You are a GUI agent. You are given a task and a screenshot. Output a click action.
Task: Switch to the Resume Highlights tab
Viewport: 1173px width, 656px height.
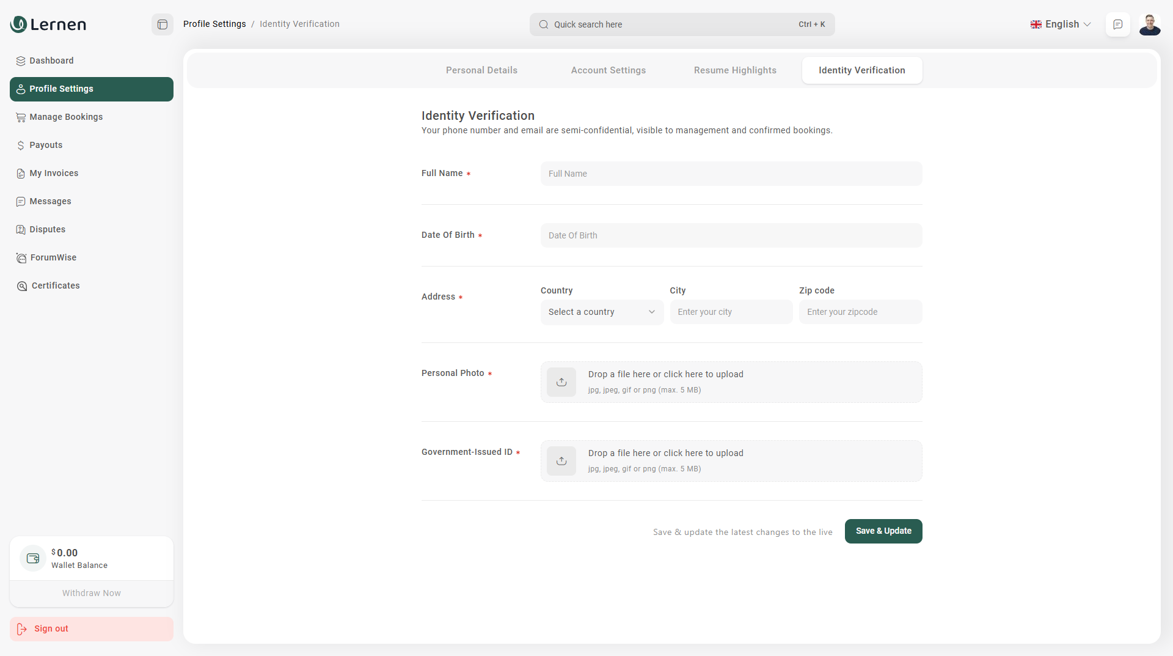[735, 70]
